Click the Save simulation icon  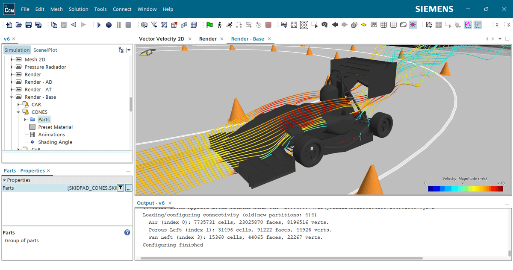[29, 25]
